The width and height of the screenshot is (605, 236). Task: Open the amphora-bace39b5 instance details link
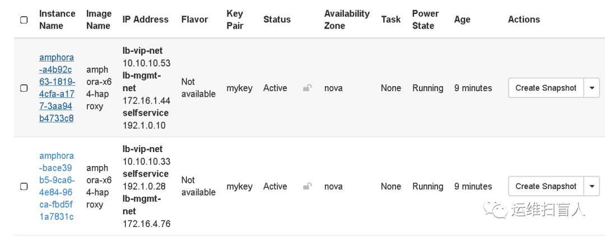[57, 186]
